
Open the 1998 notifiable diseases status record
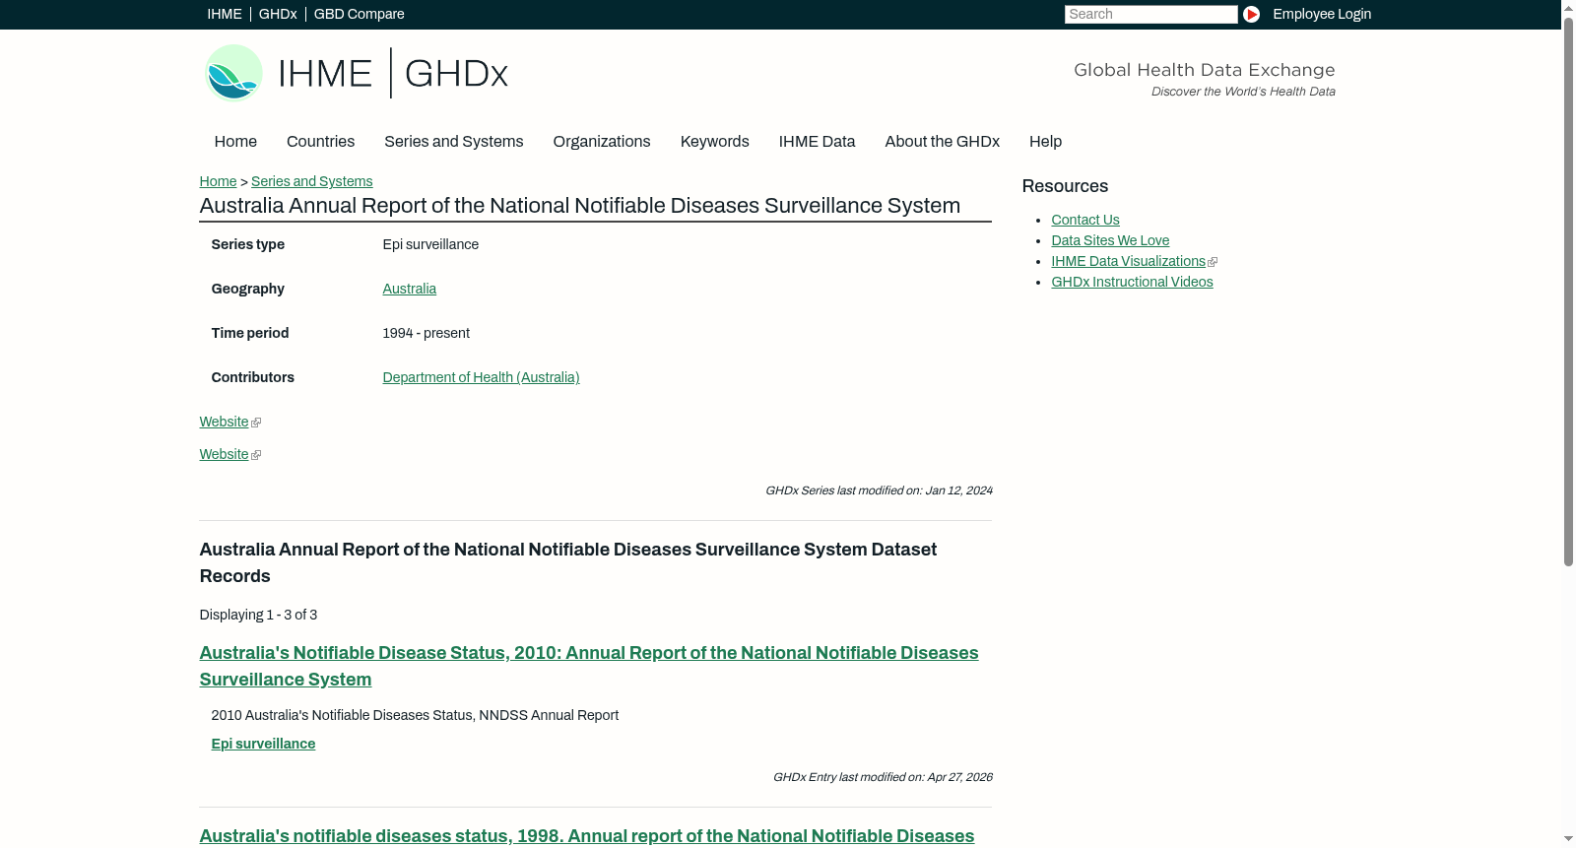tap(586, 836)
